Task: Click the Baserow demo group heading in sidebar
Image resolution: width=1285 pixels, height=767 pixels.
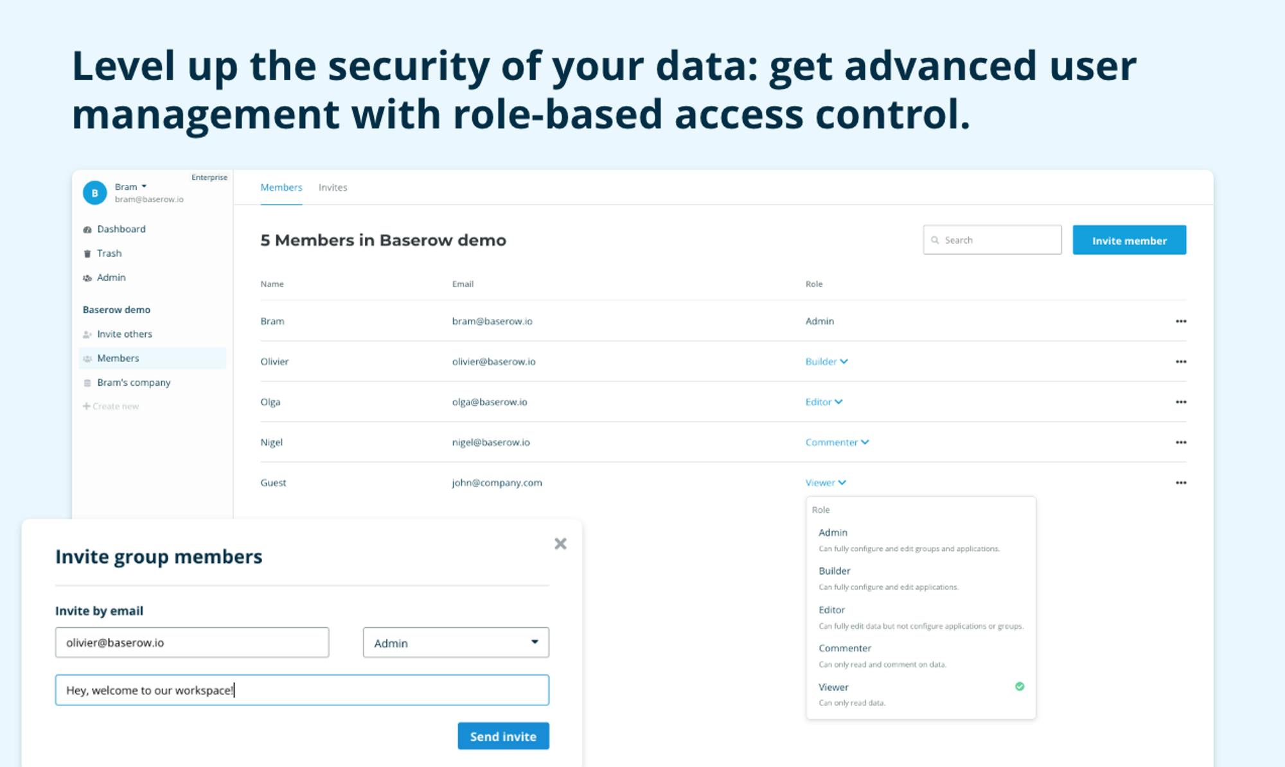Action: pos(116,309)
